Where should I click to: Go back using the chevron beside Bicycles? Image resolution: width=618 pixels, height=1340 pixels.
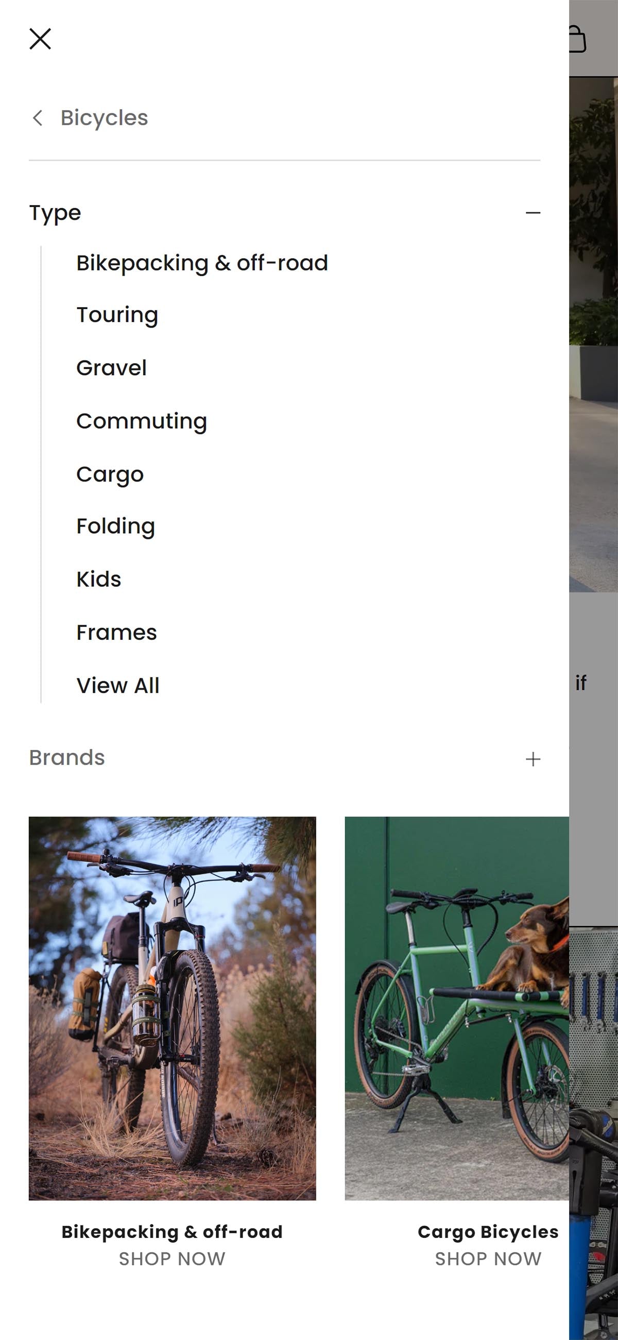click(38, 118)
